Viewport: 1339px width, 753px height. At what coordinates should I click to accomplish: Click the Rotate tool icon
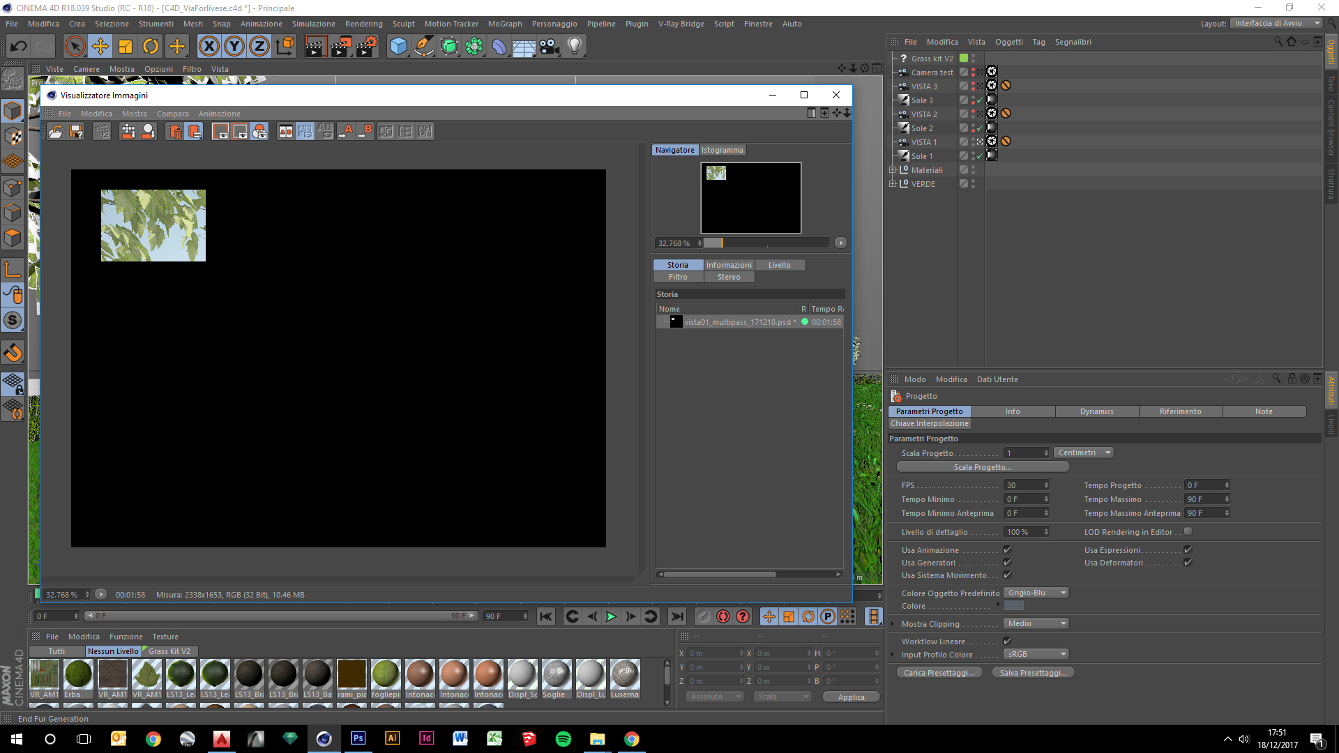[151, 47]
